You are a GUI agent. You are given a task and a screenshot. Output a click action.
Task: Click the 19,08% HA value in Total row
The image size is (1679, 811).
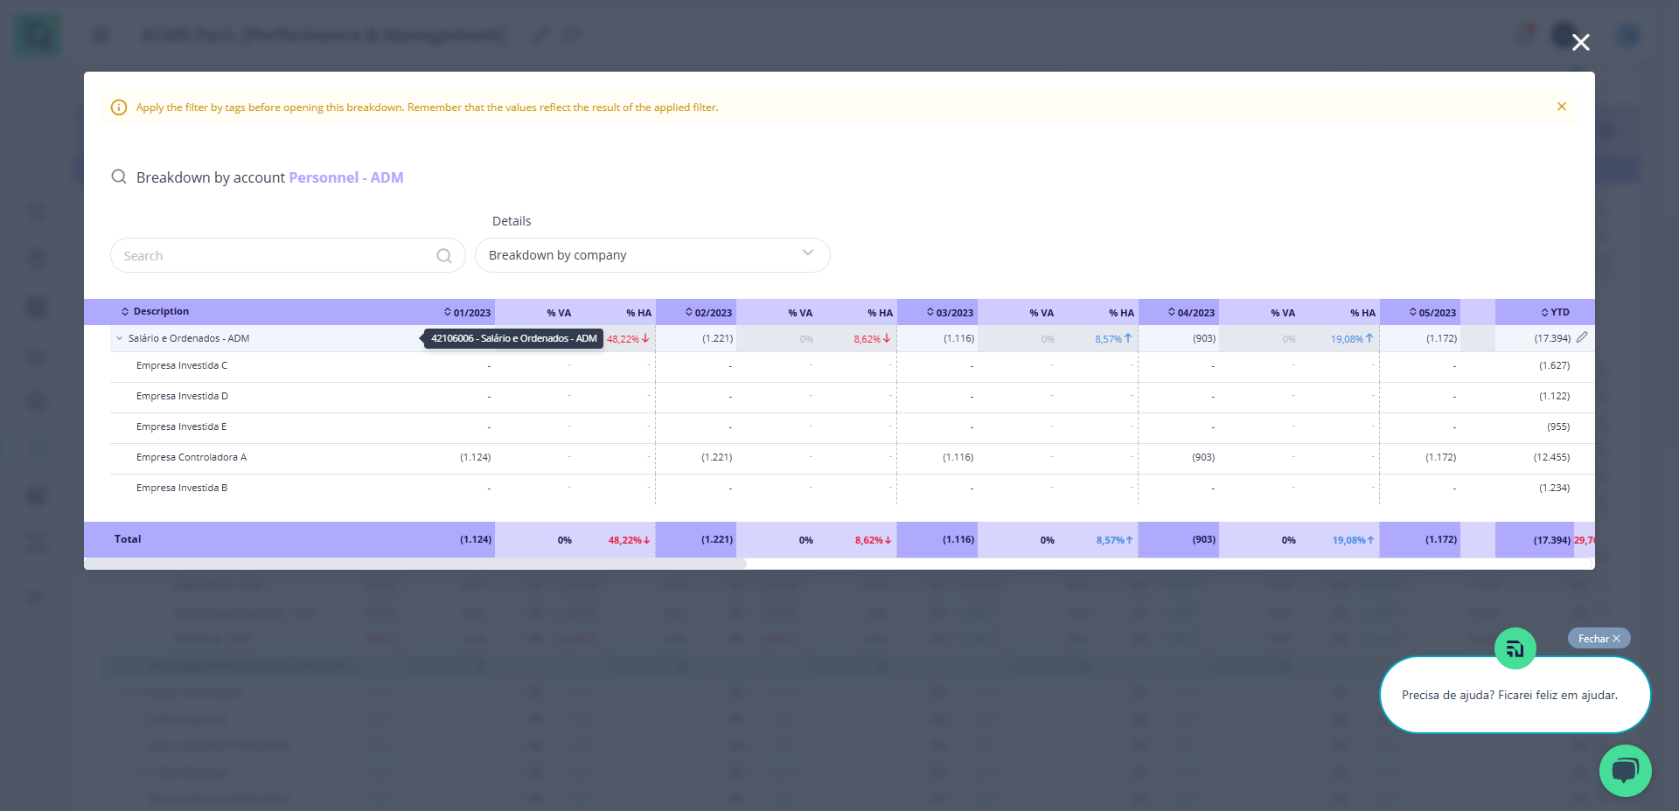tap(1353, 540)
